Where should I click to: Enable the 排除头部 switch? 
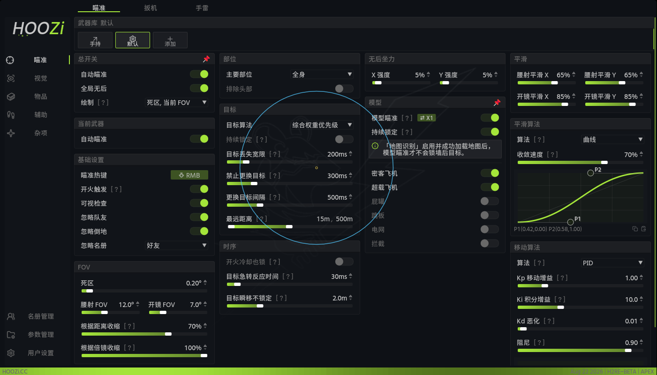[345, 89]
